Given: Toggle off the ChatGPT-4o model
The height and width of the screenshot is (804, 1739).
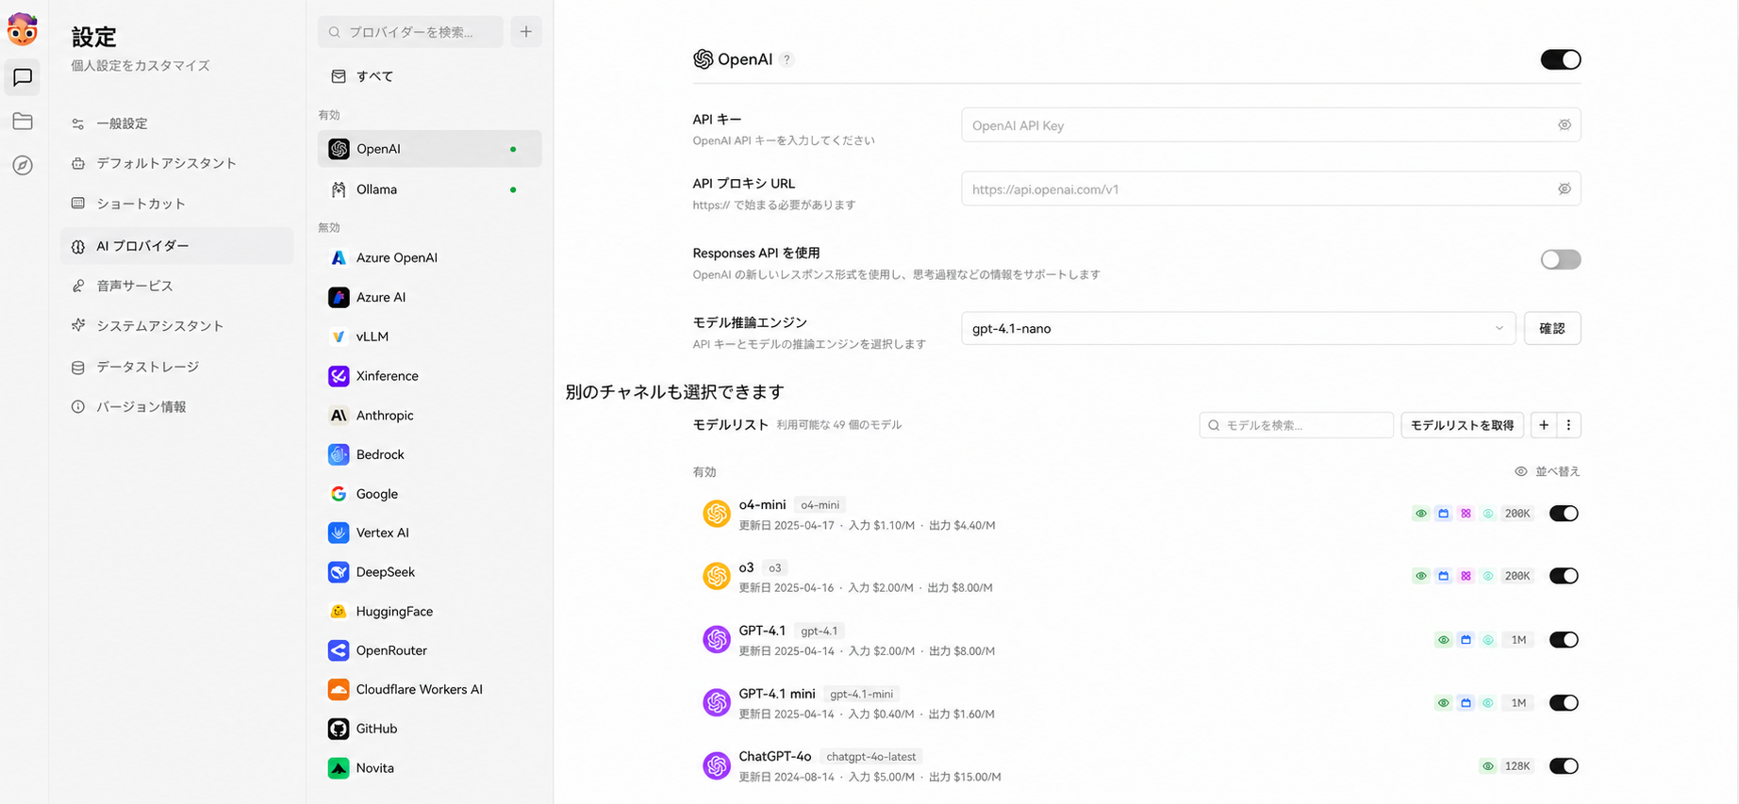Looking at the screenshot, I should (x=1564, y=766).
